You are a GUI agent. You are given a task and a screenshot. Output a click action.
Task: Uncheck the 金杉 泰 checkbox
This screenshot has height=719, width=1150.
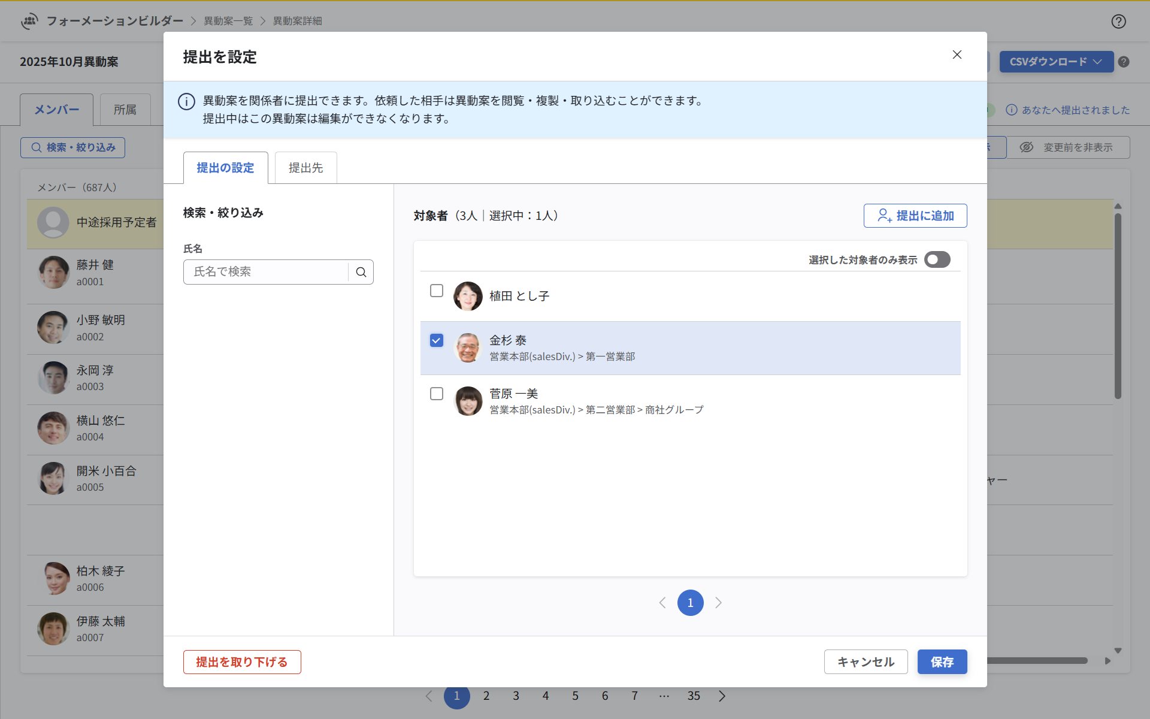tap(437, 340)
